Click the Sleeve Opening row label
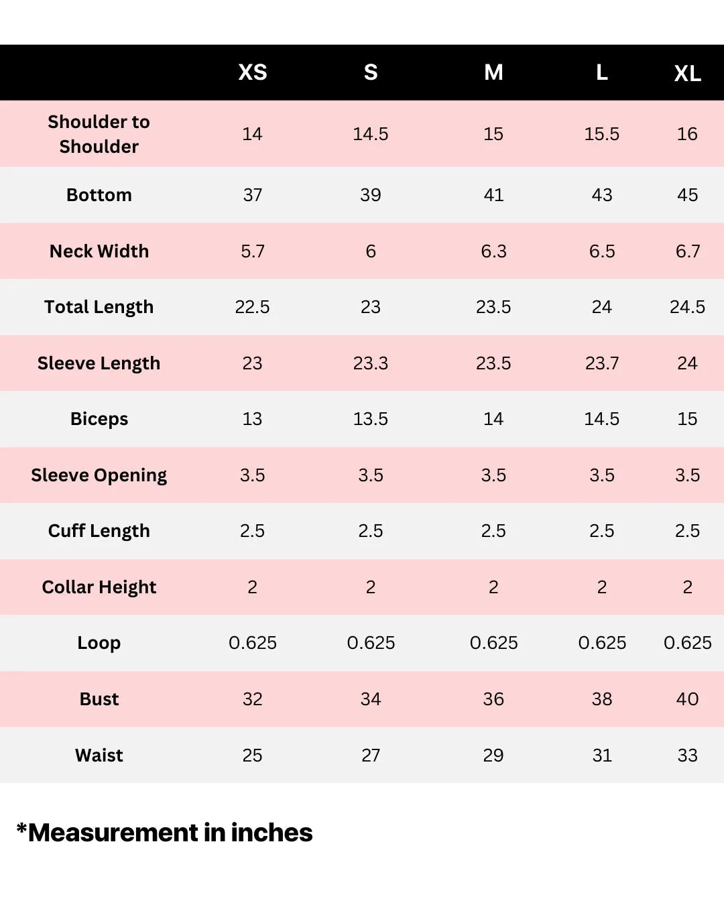Image resolution: width=724 pixels, height=905 pixels. click(x=99, y=475)
